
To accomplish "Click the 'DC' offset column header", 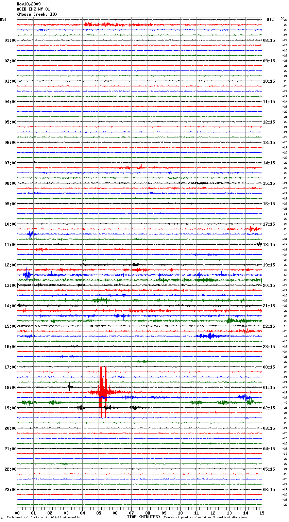I will [x=282, y=18].
